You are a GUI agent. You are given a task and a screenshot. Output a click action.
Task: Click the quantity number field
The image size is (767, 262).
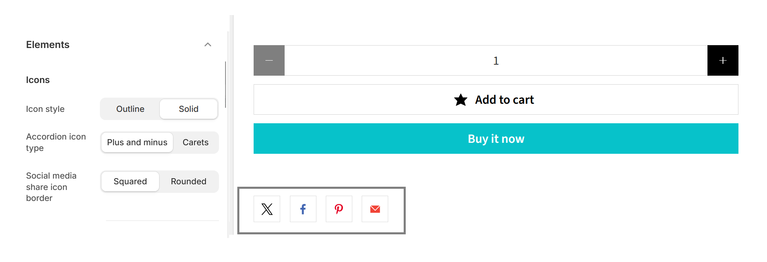(496, 61)
